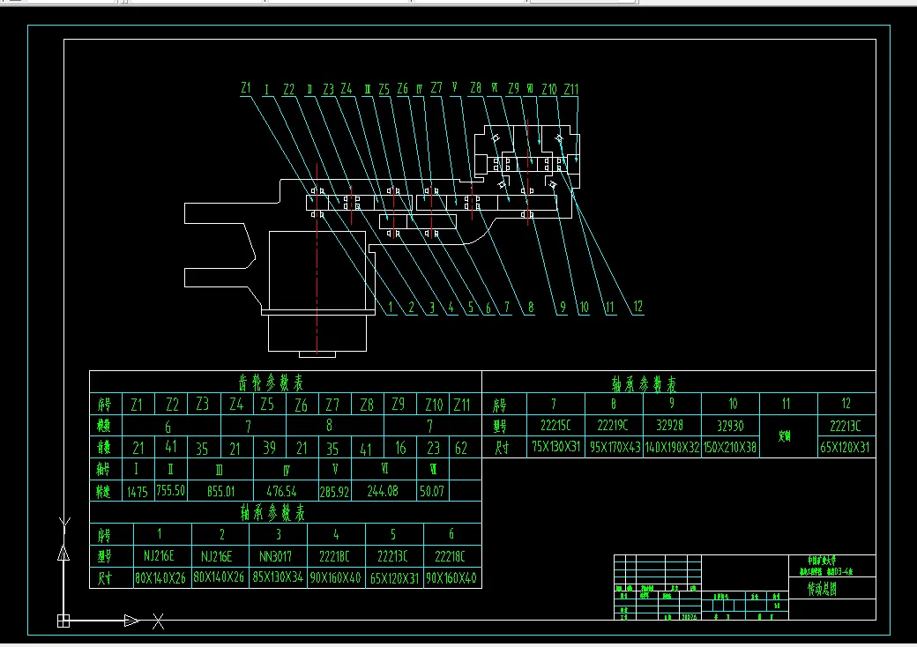This screenshot has height=647, width=917.
Task: Select 22213C under bearing number 5
Action: 392,556
